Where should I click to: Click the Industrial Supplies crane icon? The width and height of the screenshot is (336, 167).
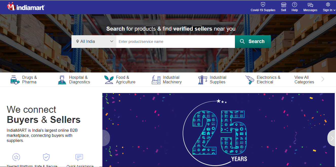[x=203, y=80]
